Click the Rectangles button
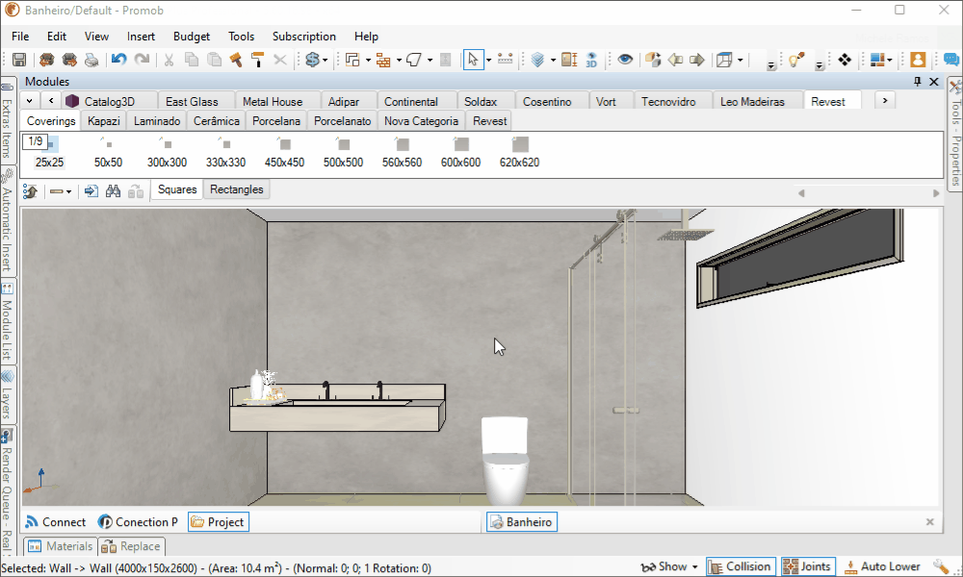The height and width of the screenshot is (577, 963). coord(237,189)
